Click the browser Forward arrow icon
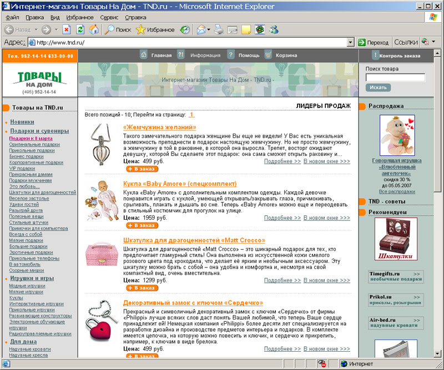This screenshot has height=370, width=444. click(46, 29)
